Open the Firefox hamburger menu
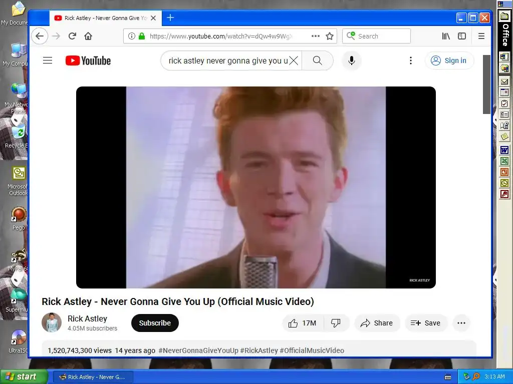 [481, 36]
